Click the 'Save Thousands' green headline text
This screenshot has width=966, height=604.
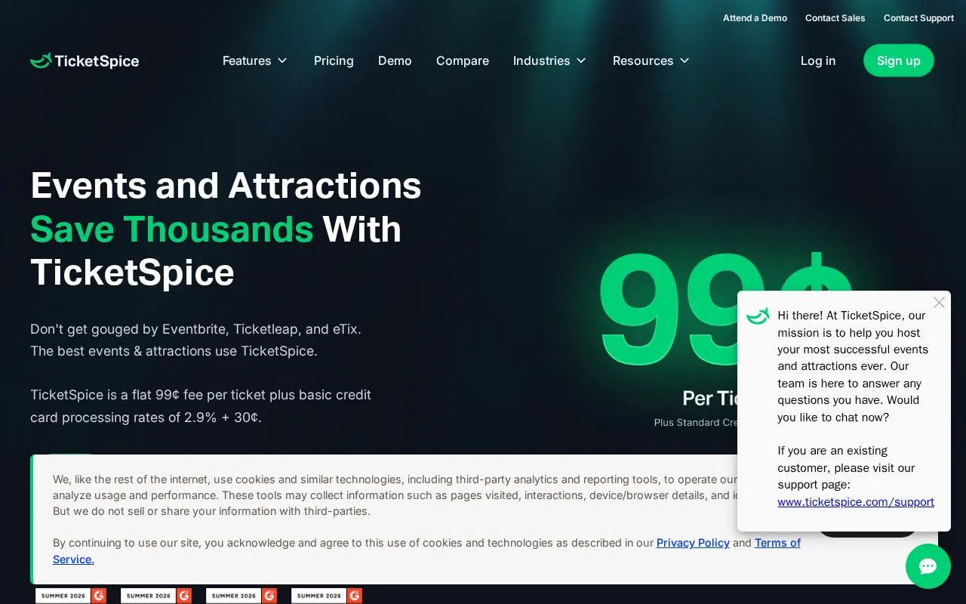172,229
